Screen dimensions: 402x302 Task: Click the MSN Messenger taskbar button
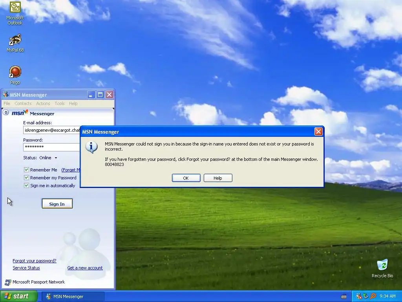73,296
